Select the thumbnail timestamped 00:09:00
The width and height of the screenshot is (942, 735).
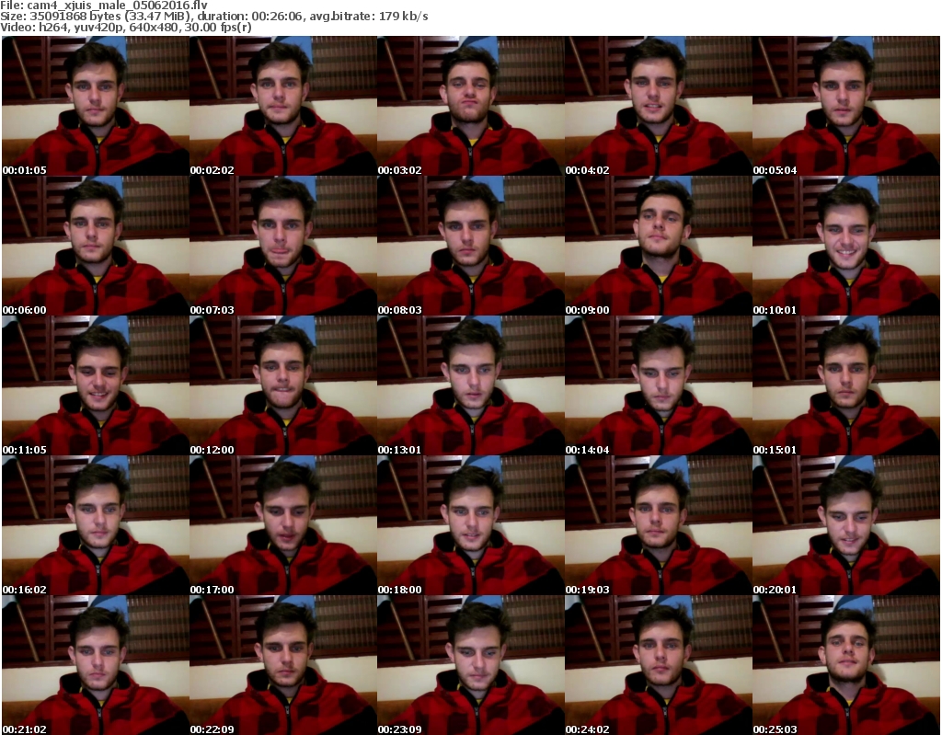[x=658, y=246]
